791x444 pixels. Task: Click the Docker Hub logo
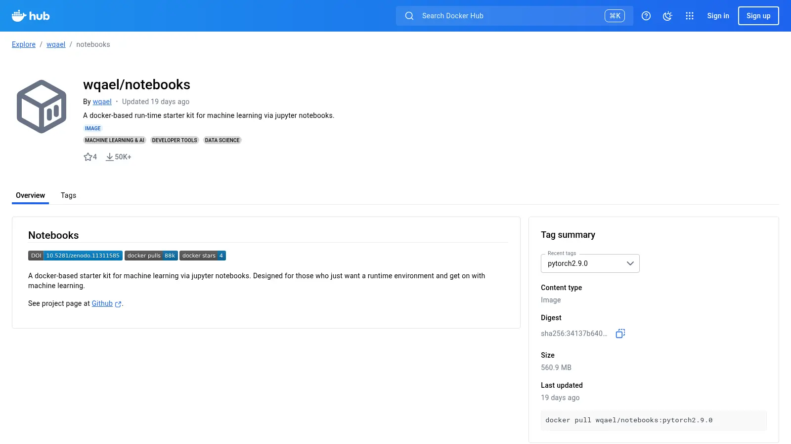[31, 16]
